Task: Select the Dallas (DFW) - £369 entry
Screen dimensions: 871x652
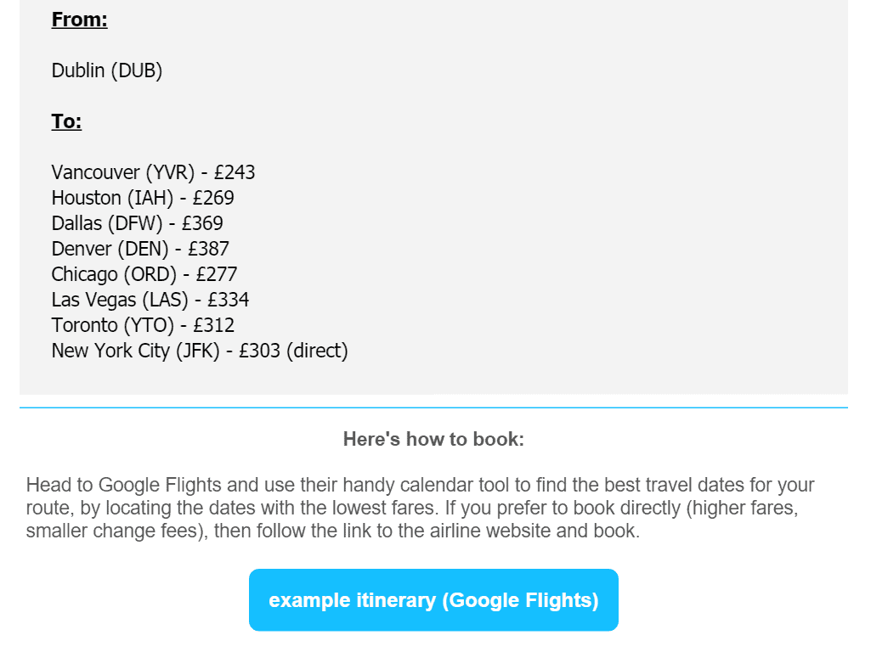Action: 137,223
